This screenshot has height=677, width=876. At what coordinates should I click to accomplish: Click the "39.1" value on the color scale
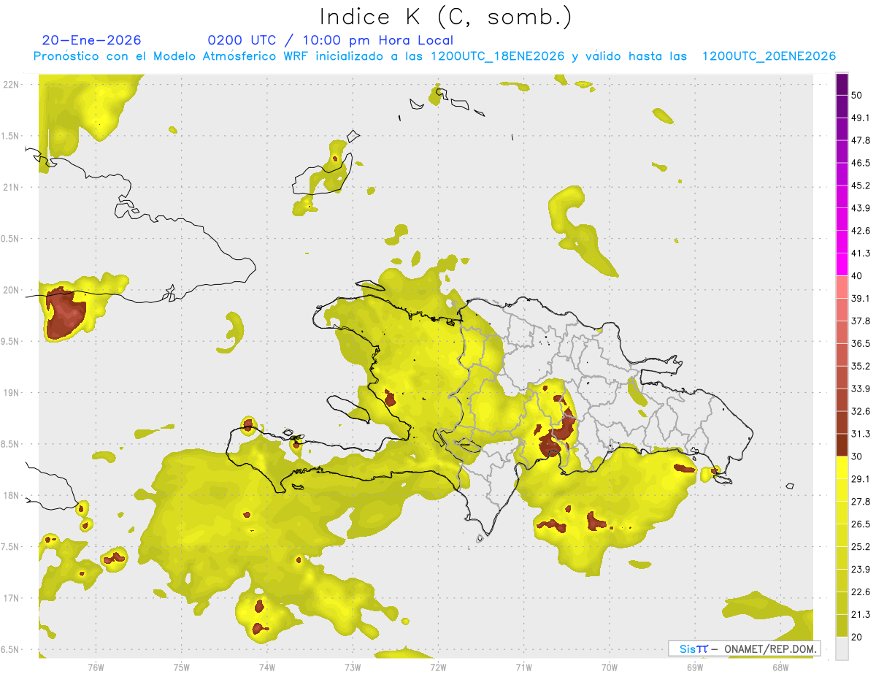pyautogui.click(x=861, y=299)
